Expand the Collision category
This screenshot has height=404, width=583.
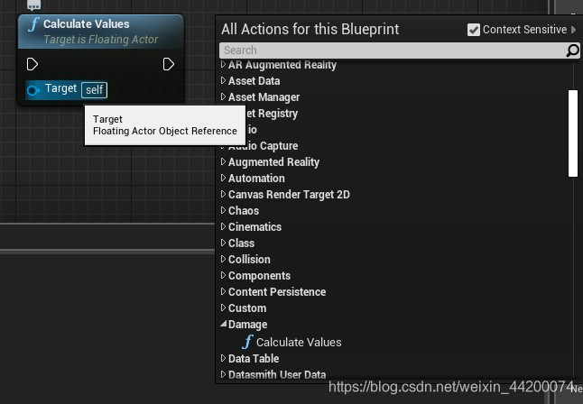[x=223, y=259]
